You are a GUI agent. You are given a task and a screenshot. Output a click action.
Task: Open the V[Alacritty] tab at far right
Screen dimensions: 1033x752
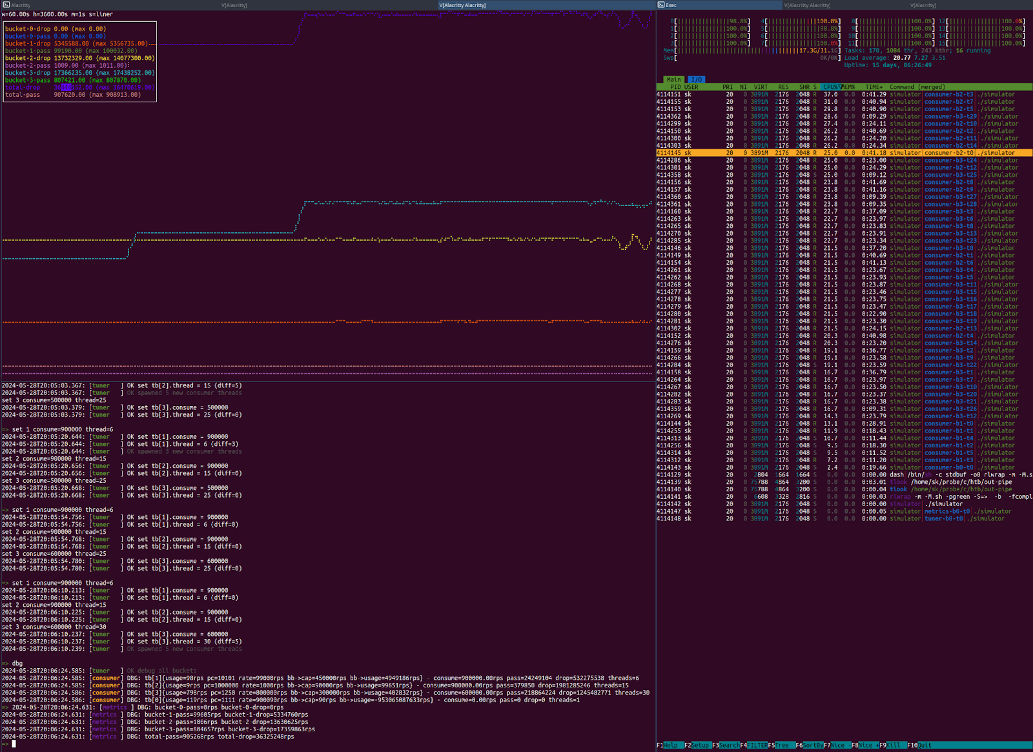(x=970, y=5)
